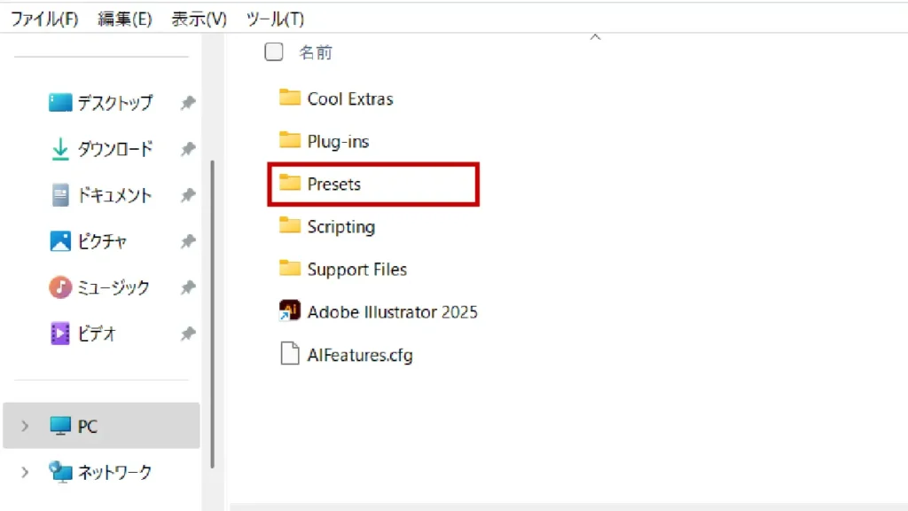This screenshot has height=511, width=908.
Task: Click the Adobe Illustrator 2025 shortcut icon
Action: click(289, 311)
